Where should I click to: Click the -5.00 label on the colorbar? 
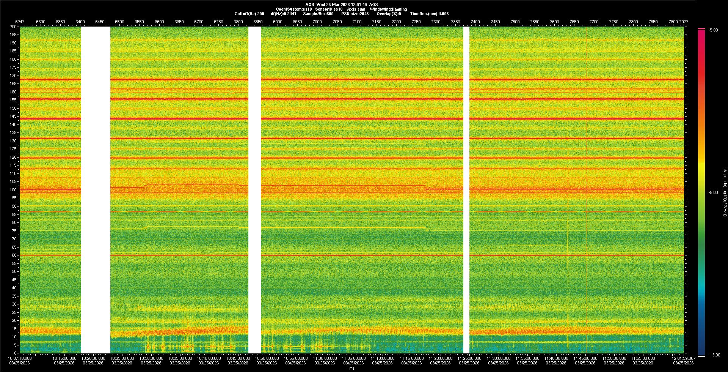tap(713, 30)
